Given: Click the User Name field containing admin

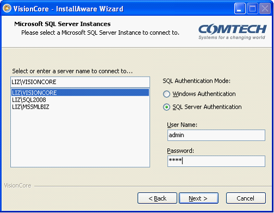Looking at the screenshot, I should click(x=216, y=135).
